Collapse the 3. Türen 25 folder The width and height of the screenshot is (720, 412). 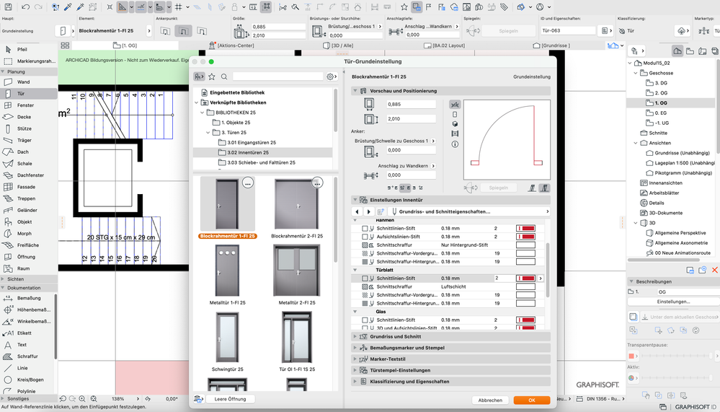(208, 133)
